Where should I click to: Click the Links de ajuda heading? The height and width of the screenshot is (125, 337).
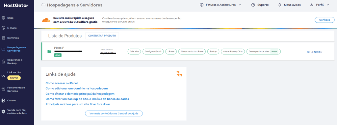pyautogui.click(x=61, y=74)
